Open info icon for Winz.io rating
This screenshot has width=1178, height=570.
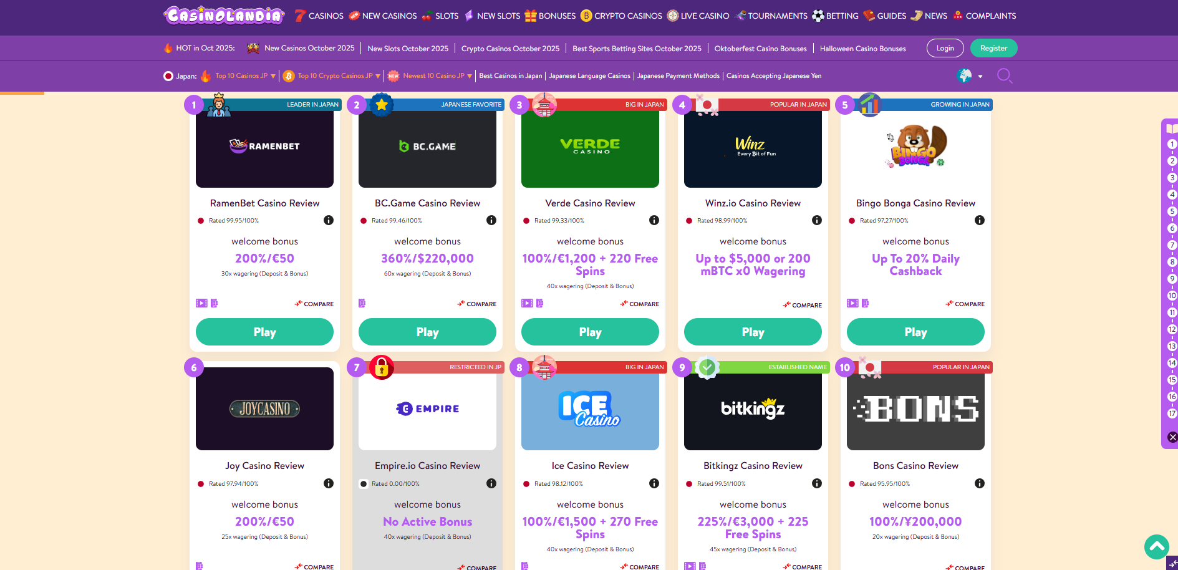(x=817, y=220)
